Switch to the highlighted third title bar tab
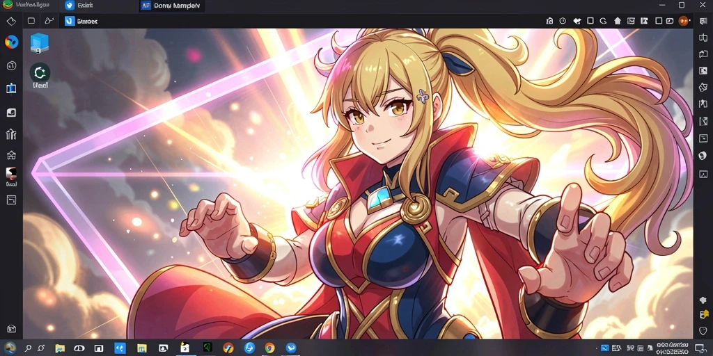Screen dimensions: 713x356 (171, 6)
